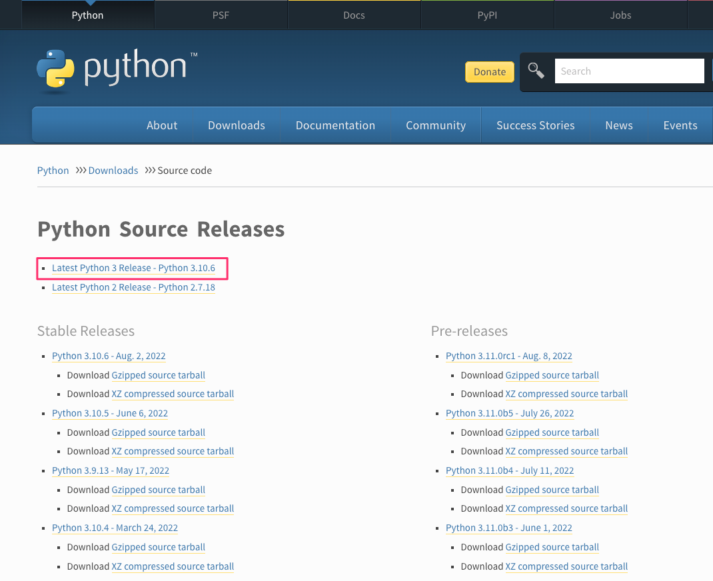Open the News menu

(x=618, y=125)
